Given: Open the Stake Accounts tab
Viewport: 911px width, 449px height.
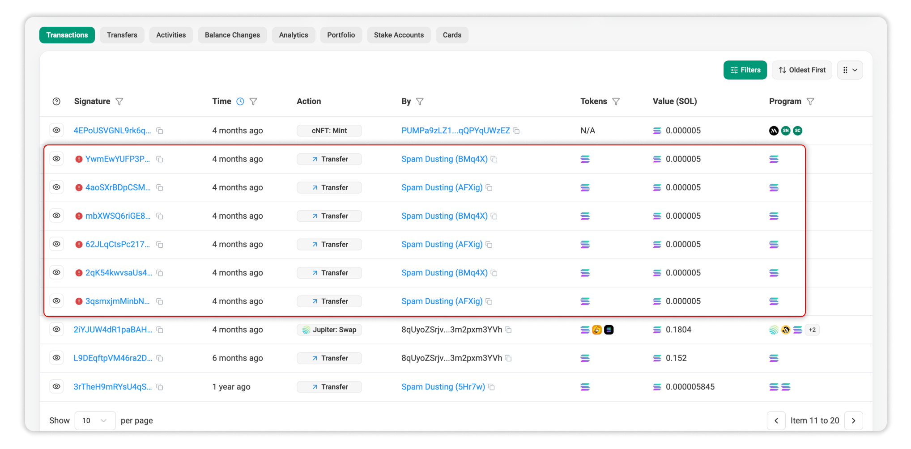Looking at the screenshot, I should (x=399, y=35).
